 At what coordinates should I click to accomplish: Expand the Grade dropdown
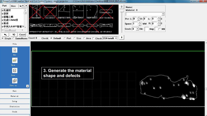tap(137, 29)
